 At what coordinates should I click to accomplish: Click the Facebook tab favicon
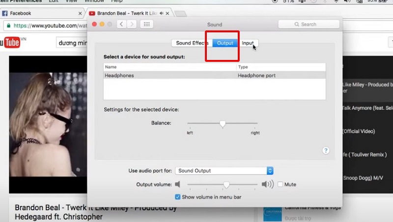[x=5, y=13]
